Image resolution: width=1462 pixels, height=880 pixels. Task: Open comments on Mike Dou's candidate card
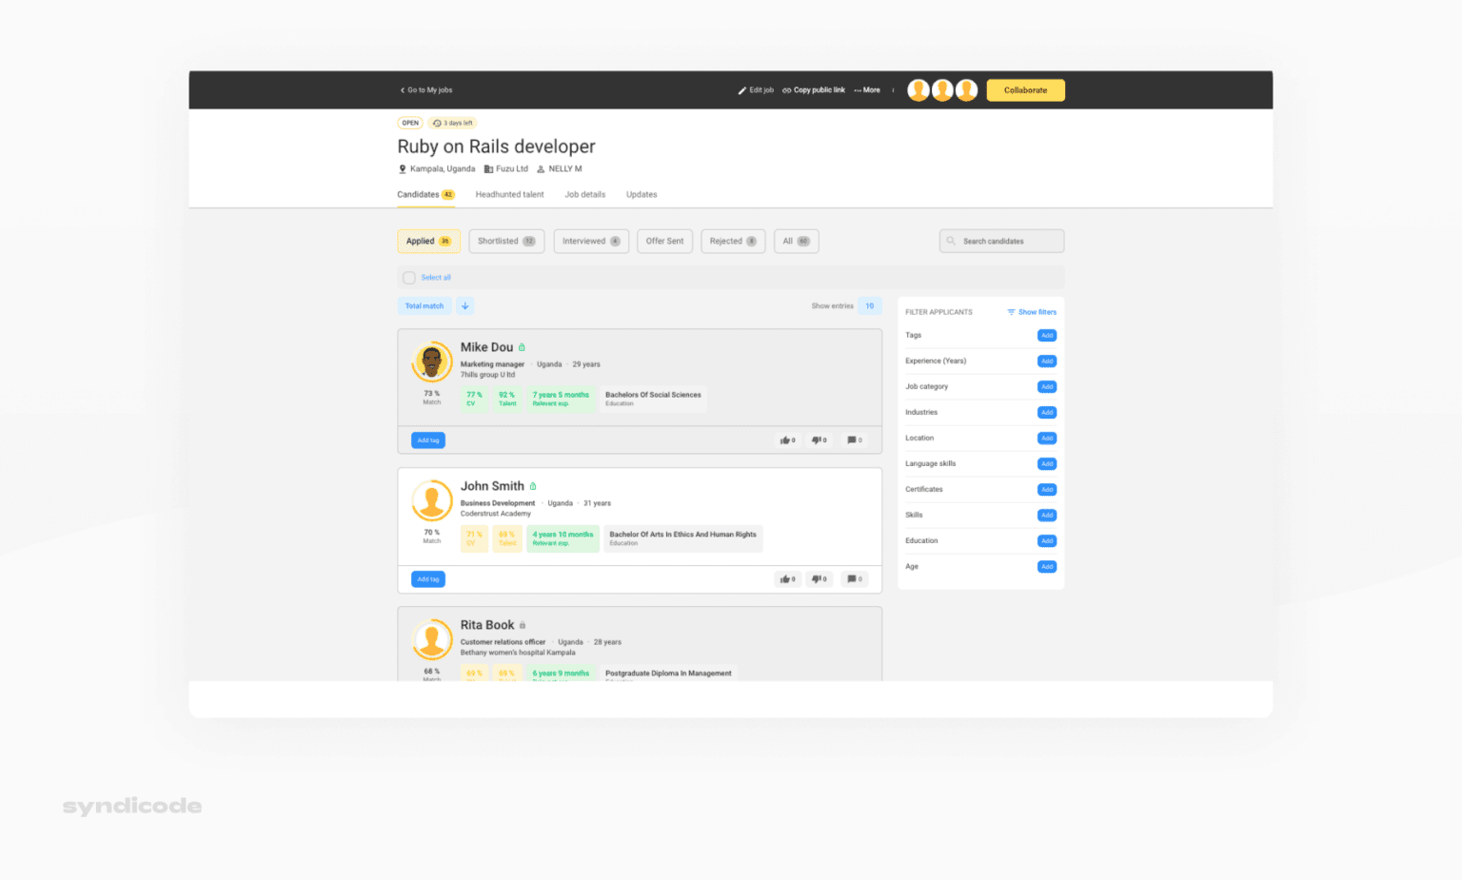click(850, 440)
